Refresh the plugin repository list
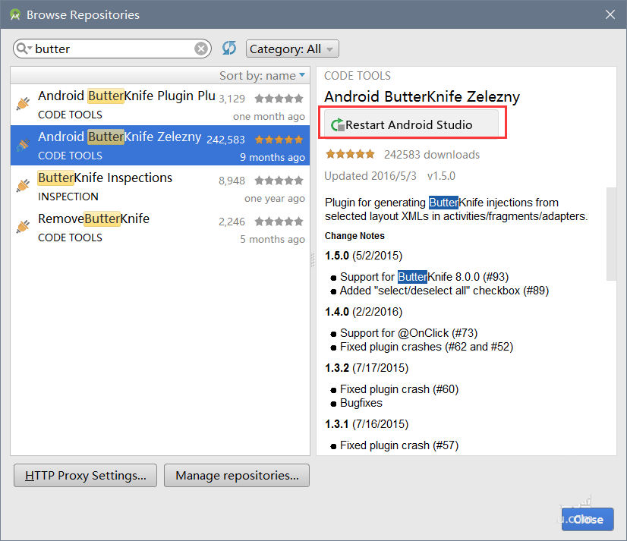This screenshot has height=541, width=627. tap(229, 49)
